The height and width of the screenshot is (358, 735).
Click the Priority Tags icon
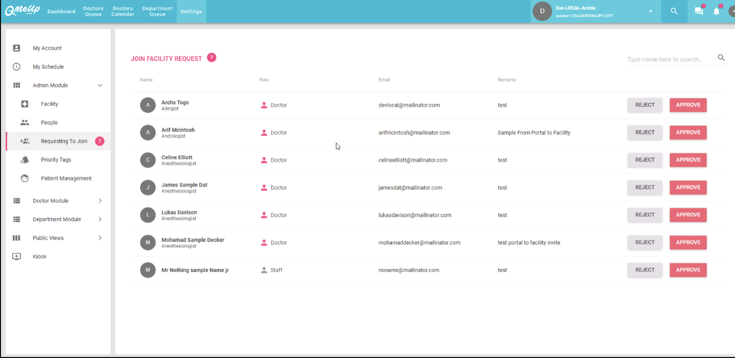tap(24, 160)
